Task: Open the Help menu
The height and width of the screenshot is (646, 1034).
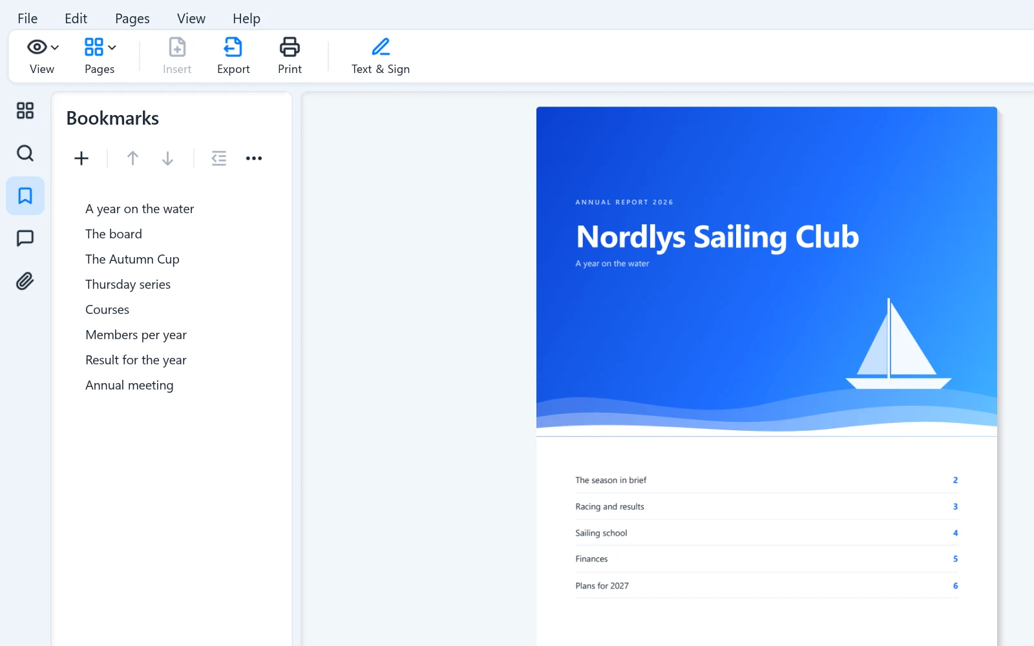Action: point(246,19)
